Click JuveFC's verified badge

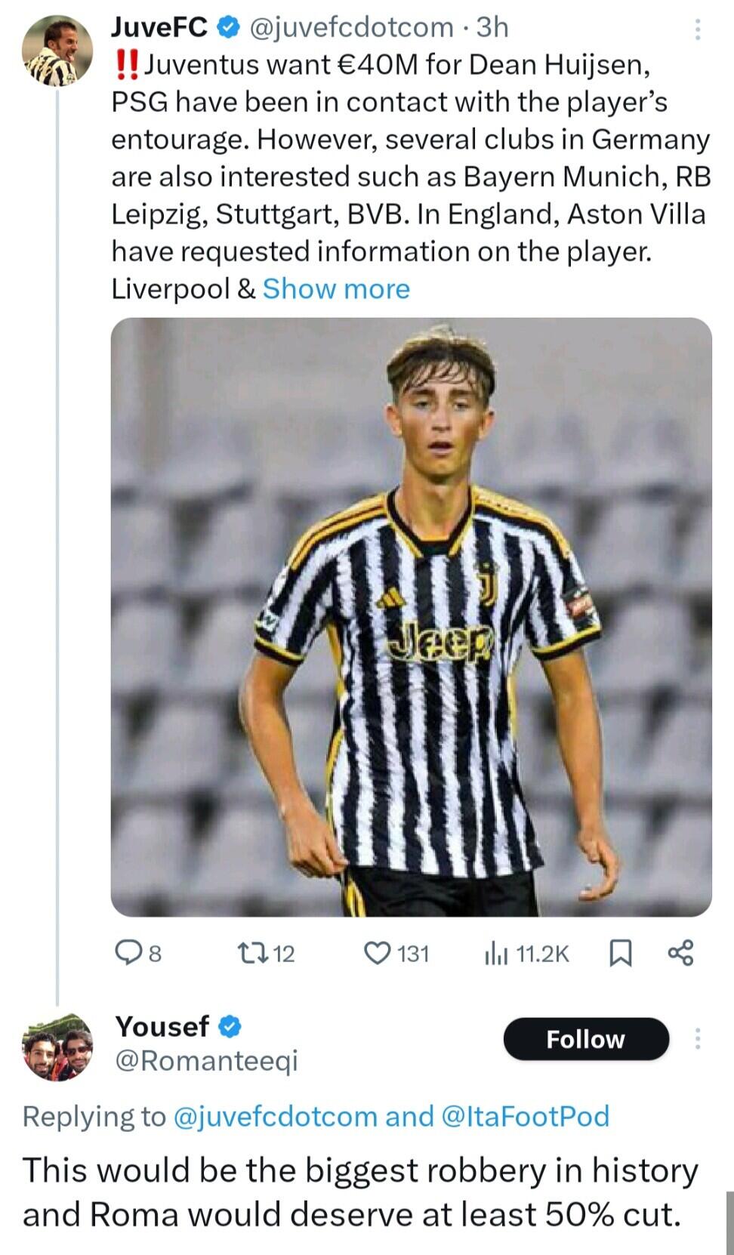pos(228,27)
